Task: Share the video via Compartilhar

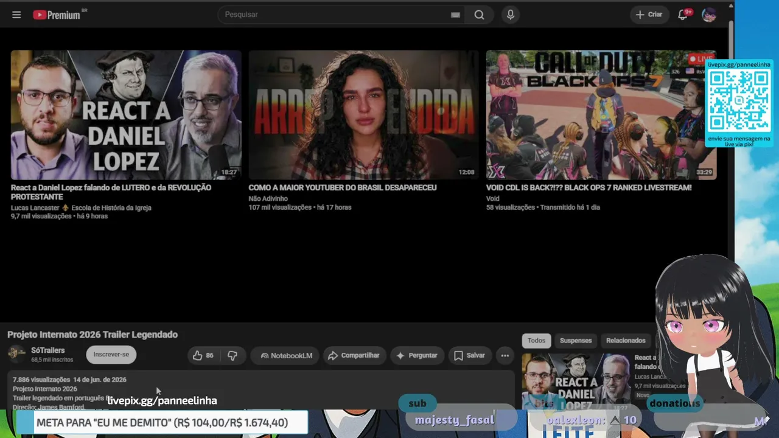Action: pyautogui.click(x=354, y=355)
